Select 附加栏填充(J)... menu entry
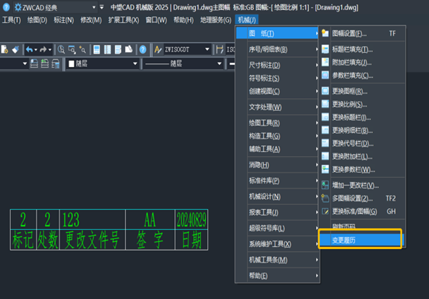This screenshot has width=429, height=299. tap(363, 63)
